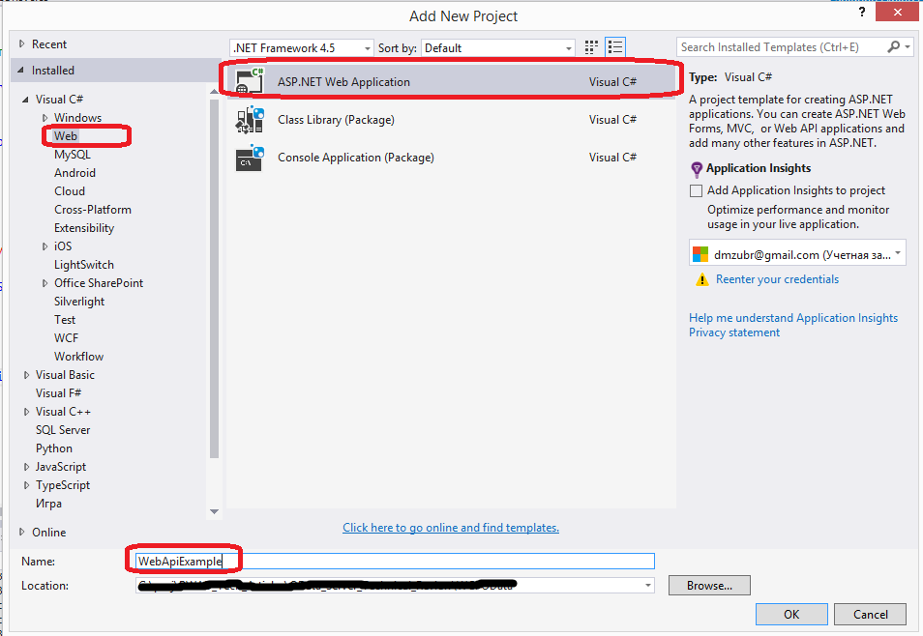The height and width of the screenshot is (636, 923).
Task: Expand the Visual Basic node
Action: [26, 375]
